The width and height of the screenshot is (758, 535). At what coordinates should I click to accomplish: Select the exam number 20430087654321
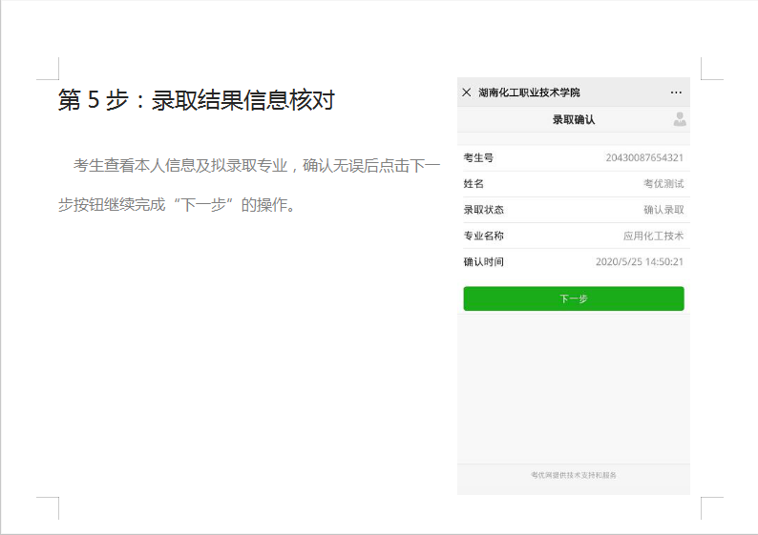(x=644, y=157)
